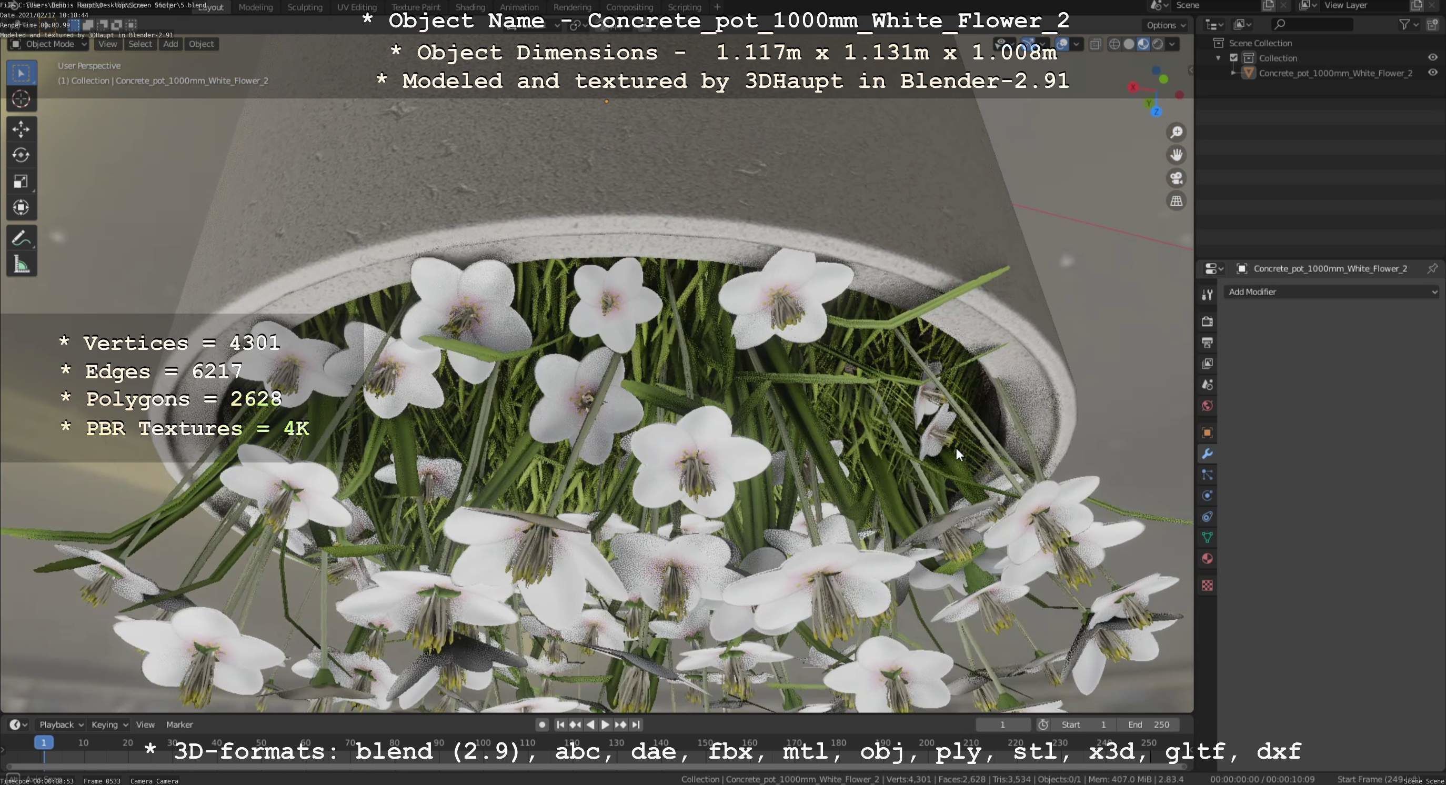This screenshot has width=1446, height=785.
Task: Open the Particles properties tab
Action: pos(1207,475)
